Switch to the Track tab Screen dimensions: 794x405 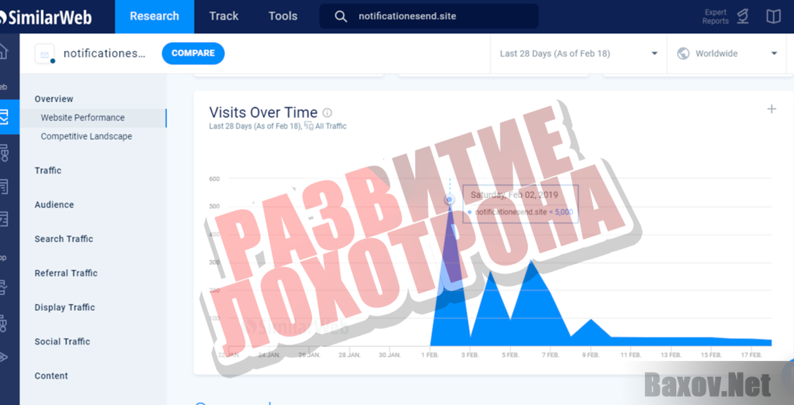[223, 17]
